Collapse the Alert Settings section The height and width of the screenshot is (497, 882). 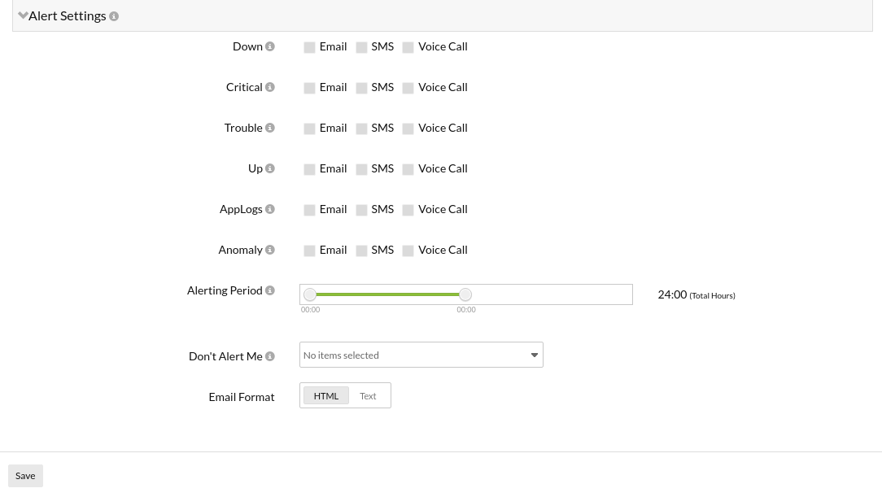[x=24, y=15]
